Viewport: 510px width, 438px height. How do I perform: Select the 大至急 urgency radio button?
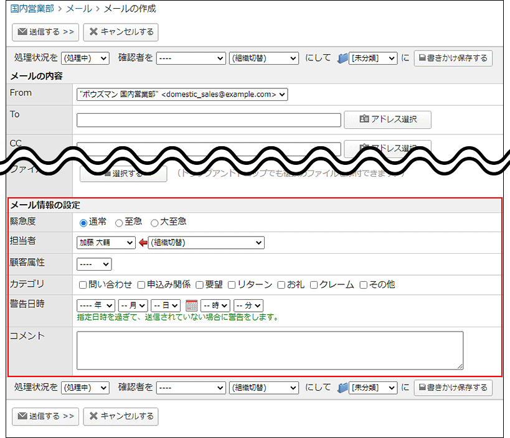pyautogui.click(x=154, y=222)
